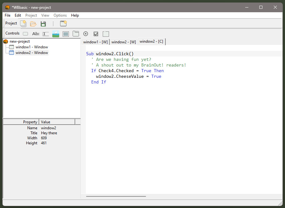
Task: Click the 'window2.CheeseValue = True' line
Action: [x=129, y=76]
